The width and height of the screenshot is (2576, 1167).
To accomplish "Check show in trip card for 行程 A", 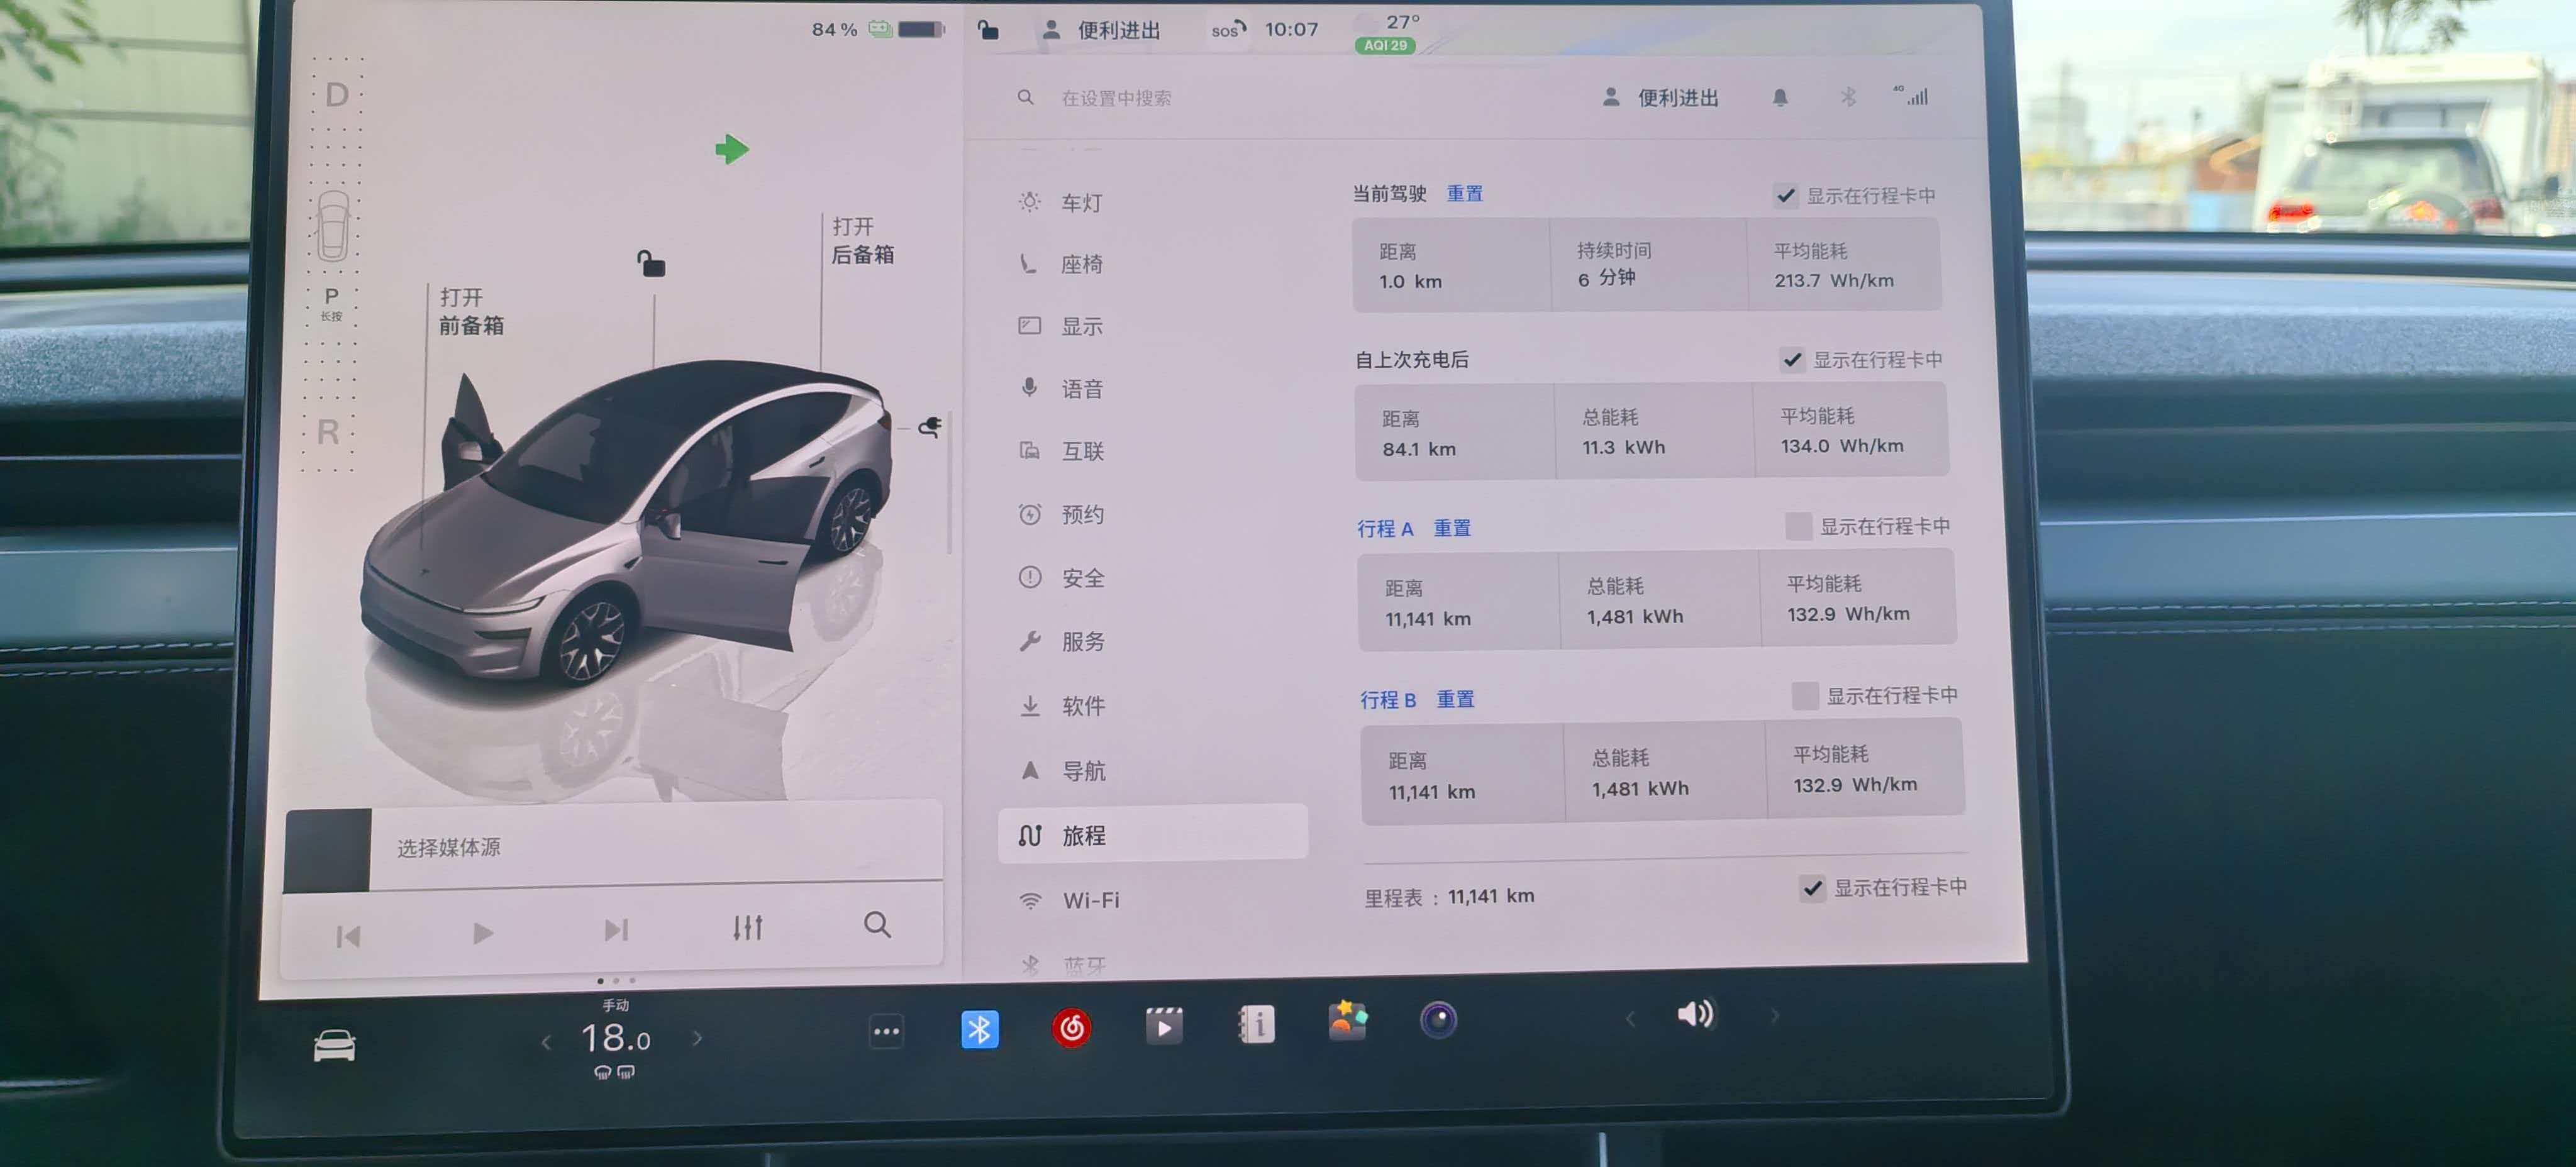I will coord(1798,526).
